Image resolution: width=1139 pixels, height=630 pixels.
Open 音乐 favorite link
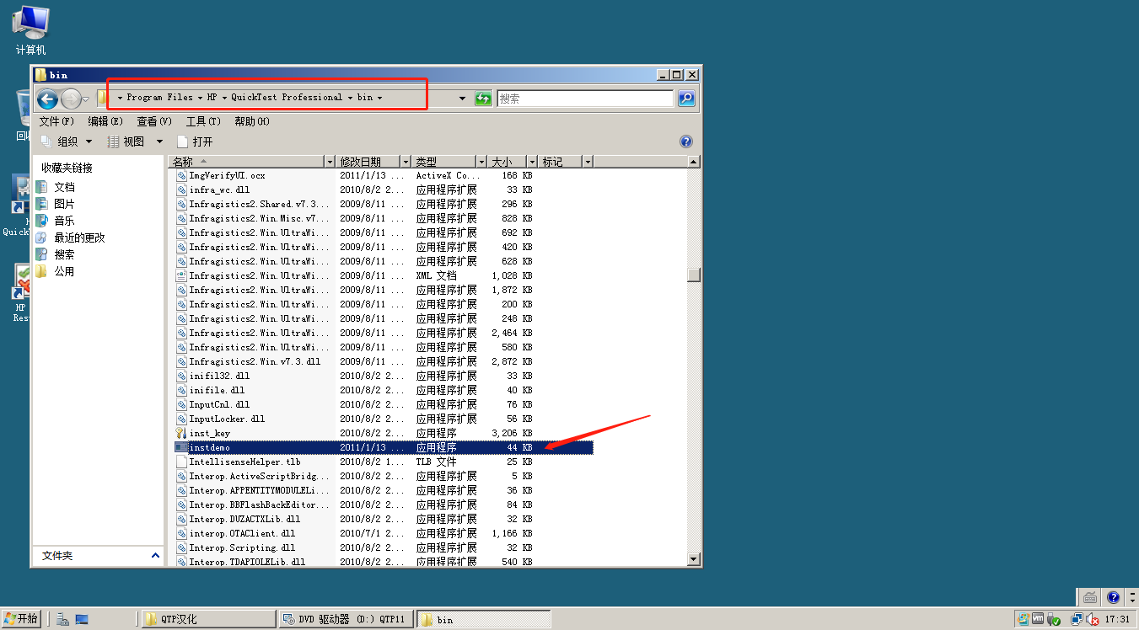(x=56, y=221)
